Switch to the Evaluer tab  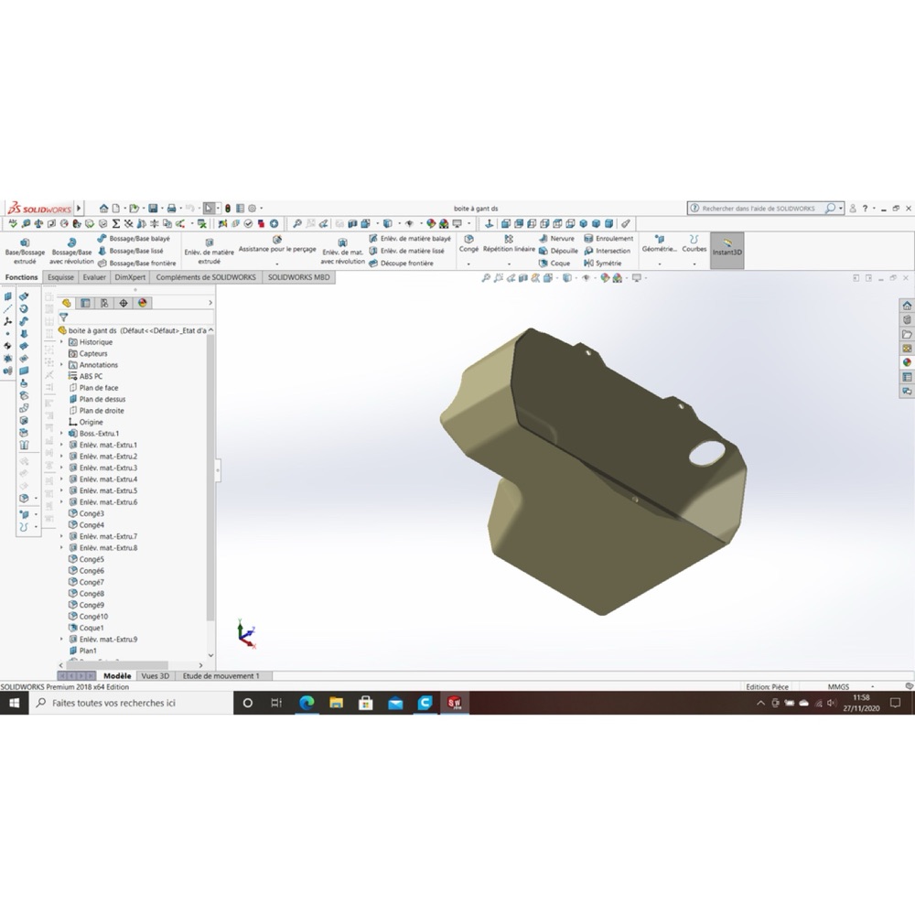click(94, 277)
